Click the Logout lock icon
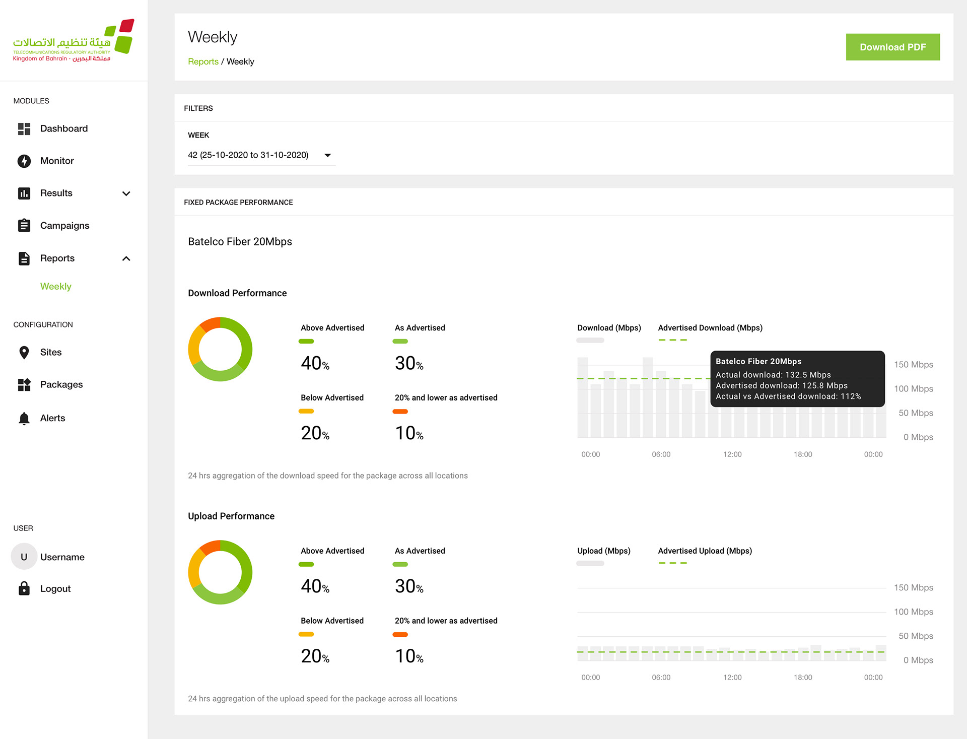 click(x=24, y=588)
